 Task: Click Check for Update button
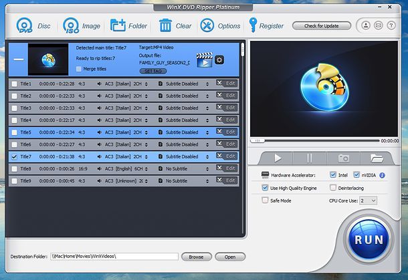pyautogui.click(x=322, y=26)
